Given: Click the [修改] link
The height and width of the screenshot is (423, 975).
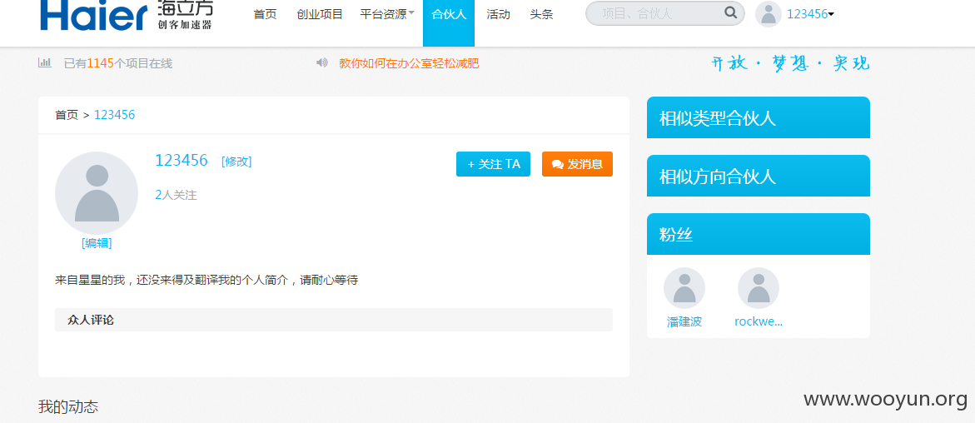Looking at the screenshot, I should [236, 162].
